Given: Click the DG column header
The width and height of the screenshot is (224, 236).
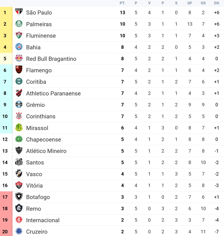Looking at the screenshot, I should click(217, 3).
